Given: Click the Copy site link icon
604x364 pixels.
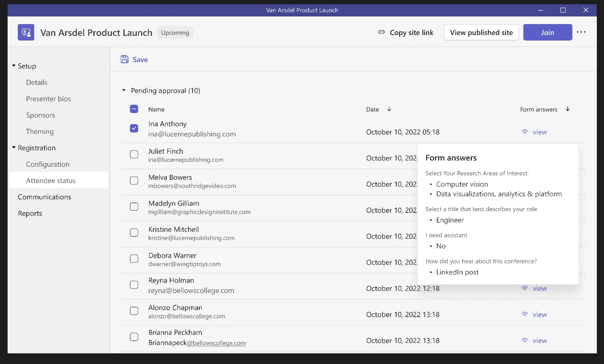Looking at the screenshot, I should point(381,32).
